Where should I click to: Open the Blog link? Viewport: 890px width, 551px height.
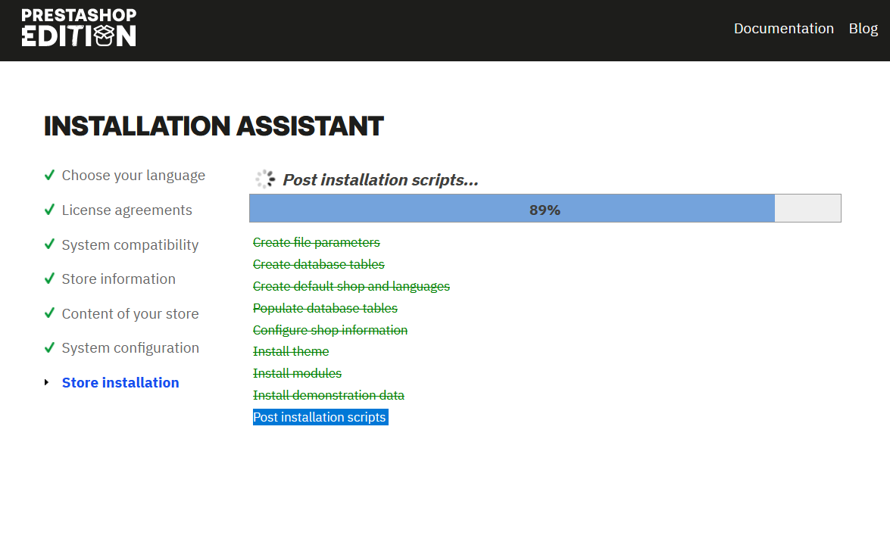(863, 29)
